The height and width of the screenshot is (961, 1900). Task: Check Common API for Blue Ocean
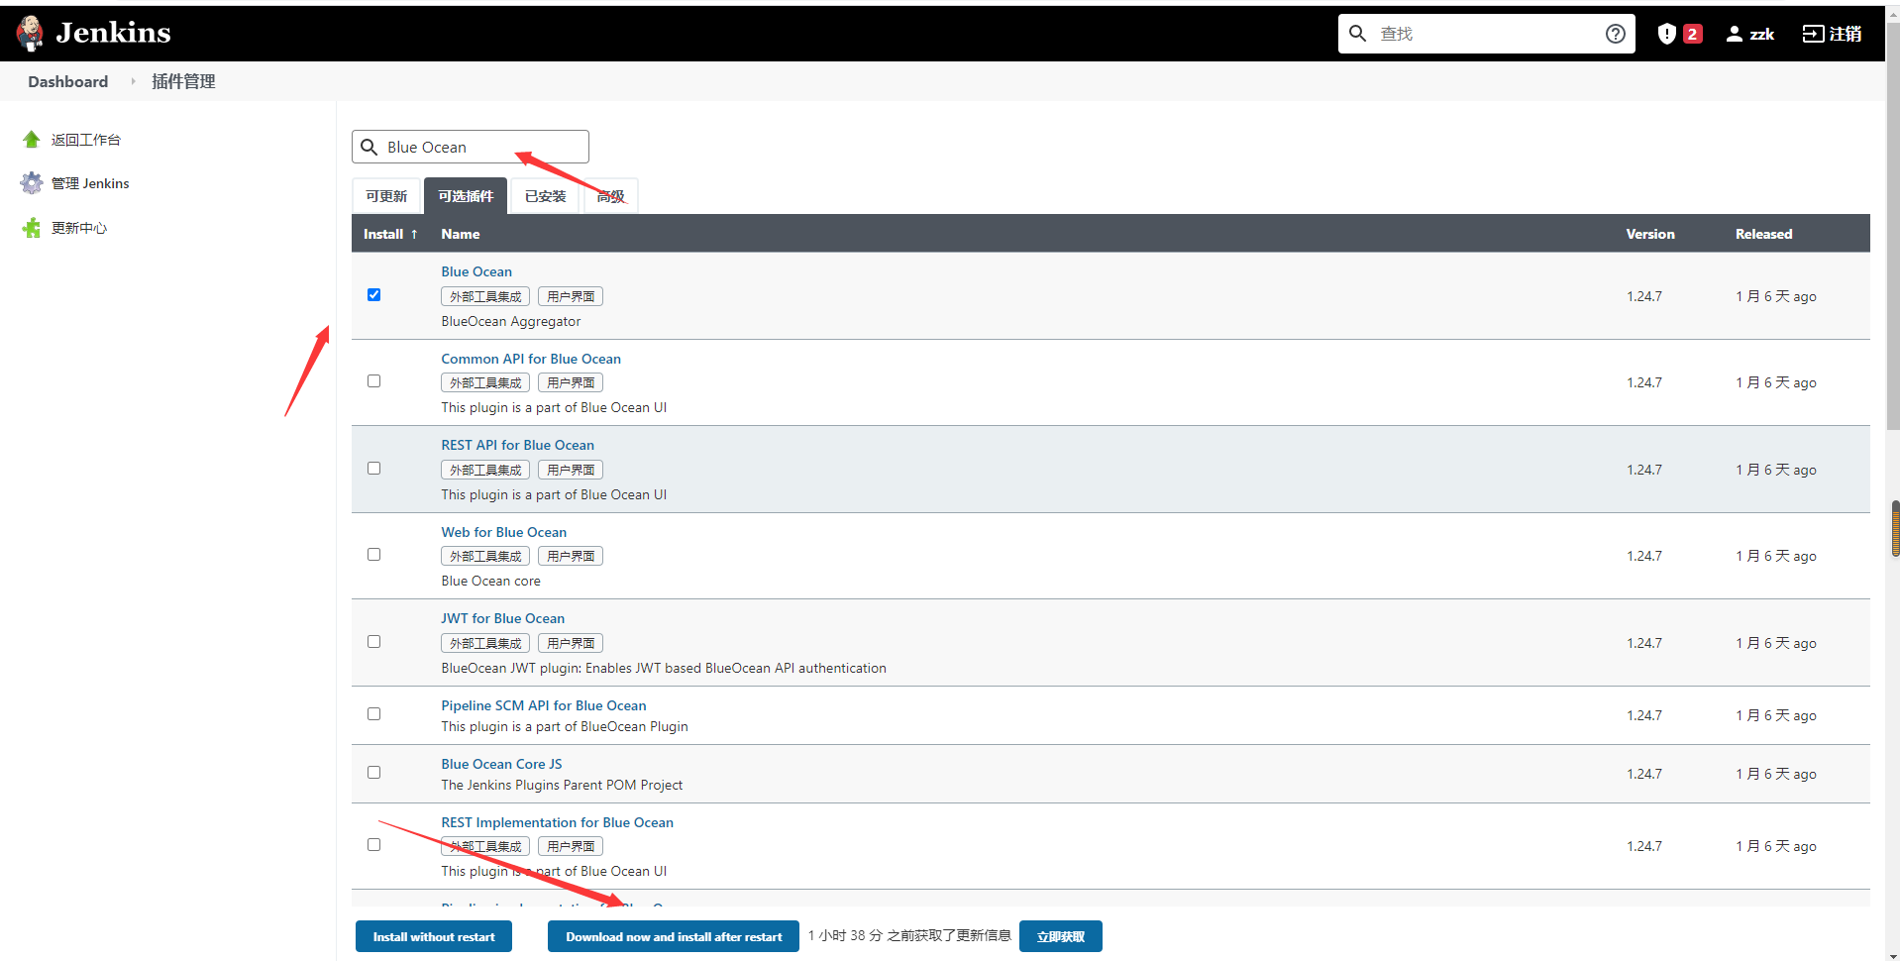(373, 380)
